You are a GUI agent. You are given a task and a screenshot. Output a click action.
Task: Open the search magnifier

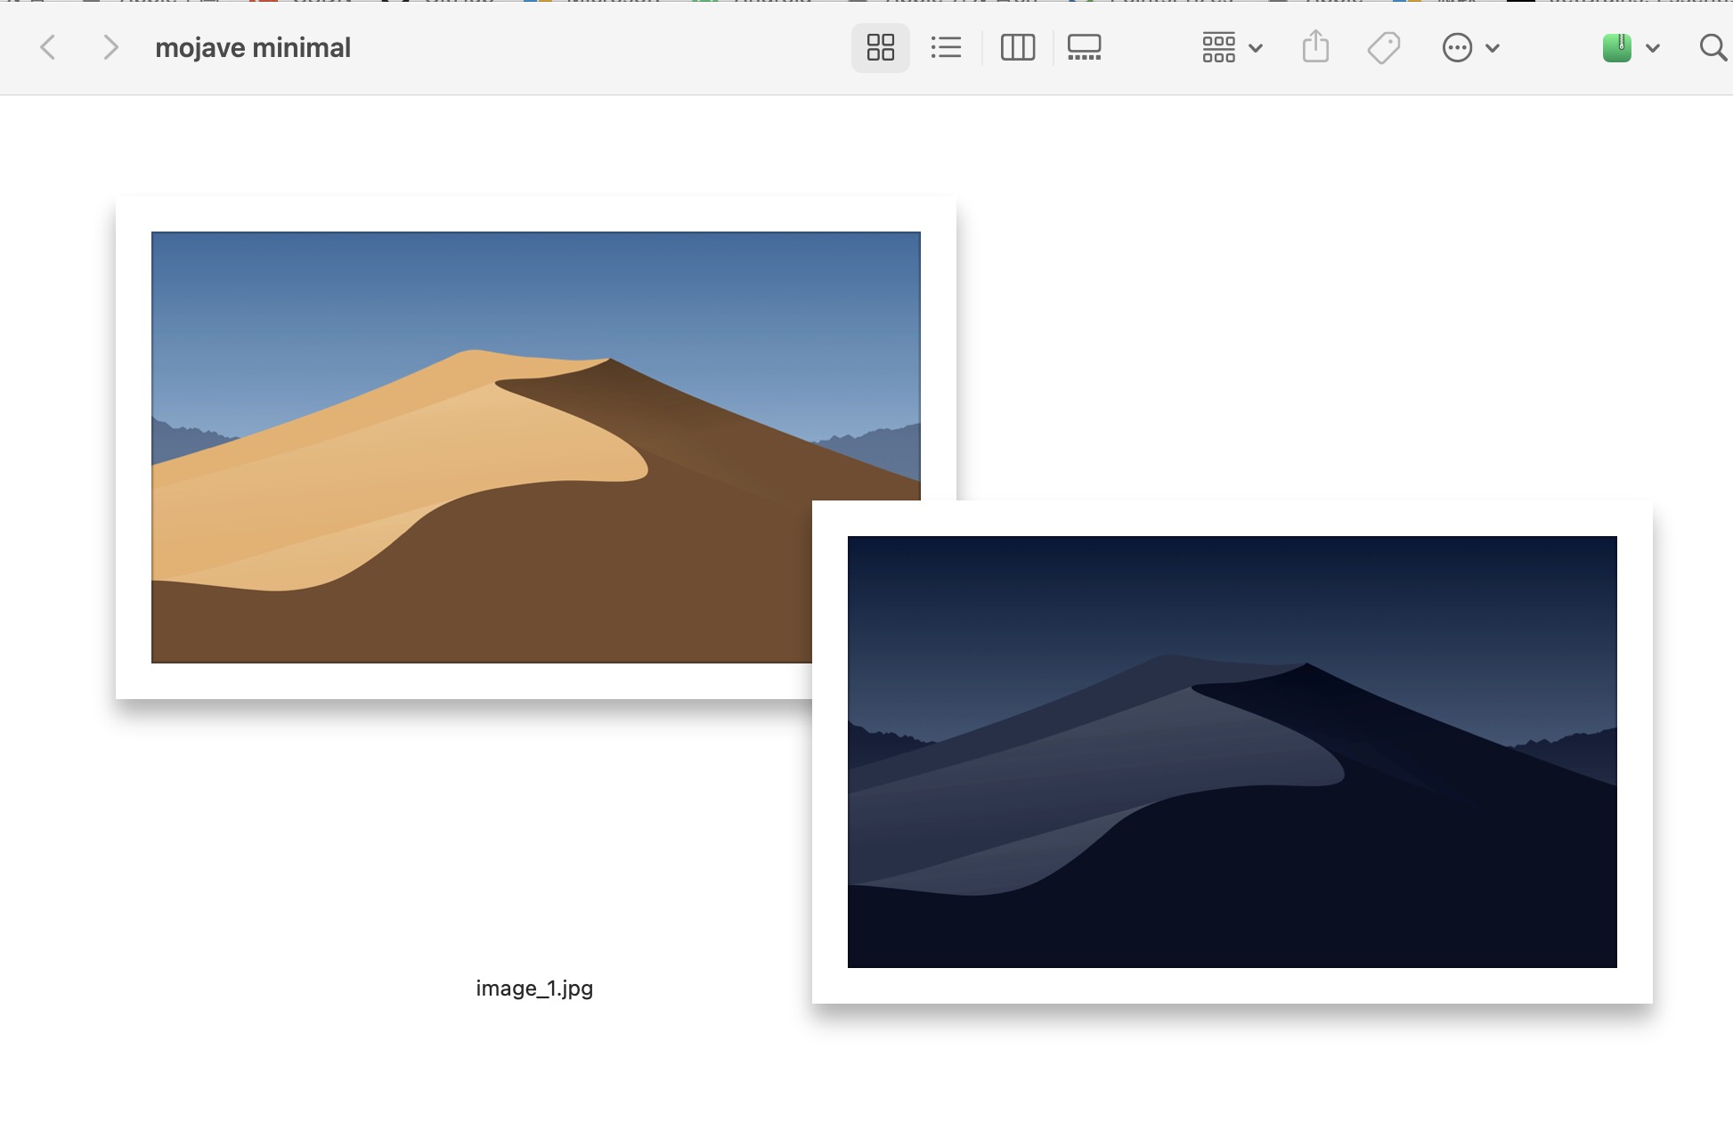tap(1712, 47)
